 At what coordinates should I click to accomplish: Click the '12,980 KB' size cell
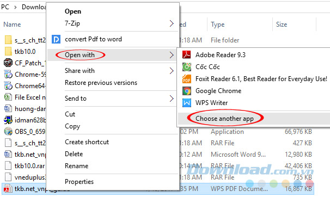pos(298,155)
